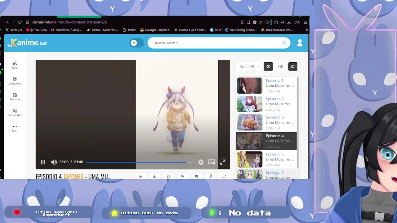
Task: Toggle lights off with lightbulb icon
Action: (x=210, y=176)
